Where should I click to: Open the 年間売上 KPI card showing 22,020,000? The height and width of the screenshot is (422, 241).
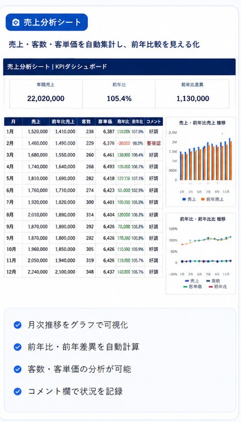coord(46,94)
